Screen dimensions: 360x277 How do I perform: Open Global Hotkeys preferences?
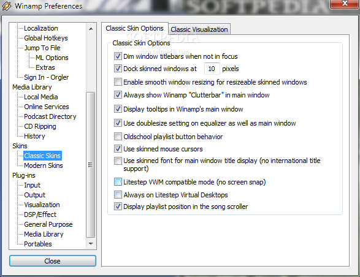coord(46,38)
